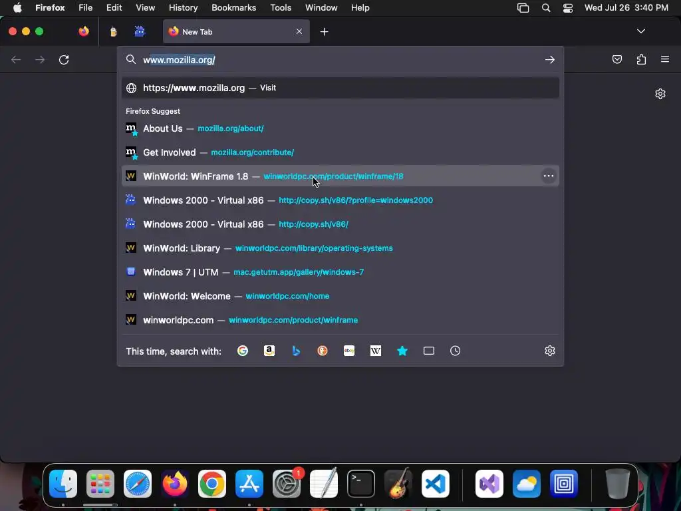The width and height of the screenshot is (681, 511).
Task: Open WinWorld: Welcome suggestion
Action: tap(340, 296)
